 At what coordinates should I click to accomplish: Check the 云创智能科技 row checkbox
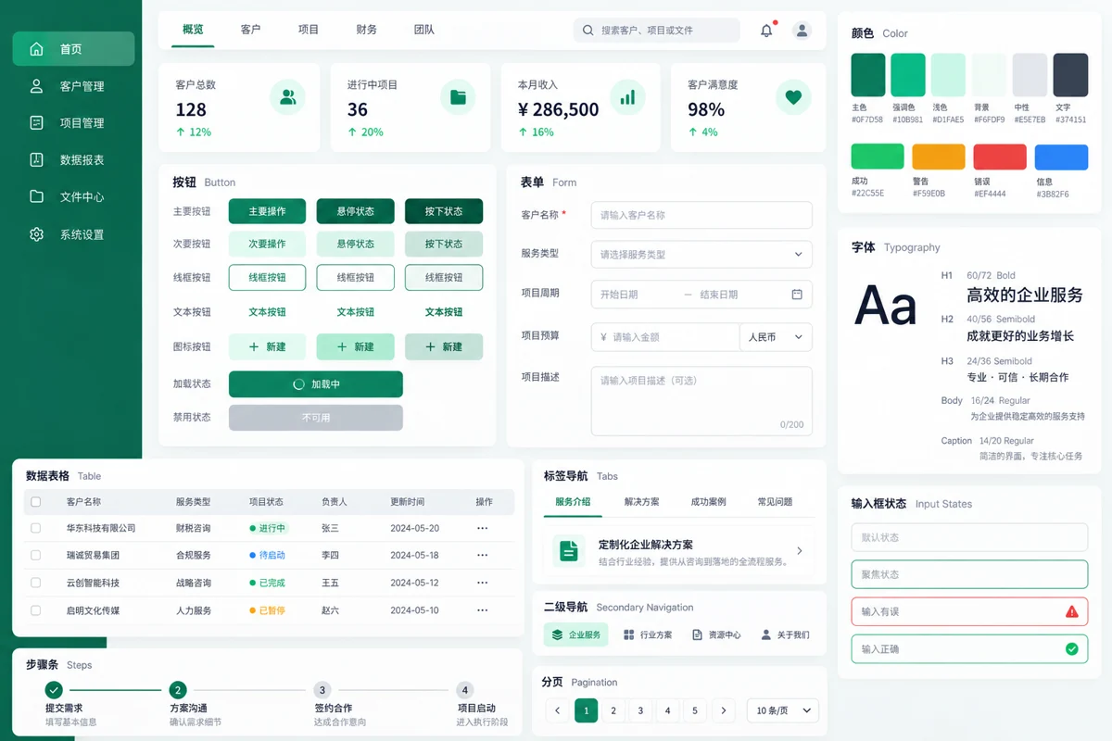[36, 583]
